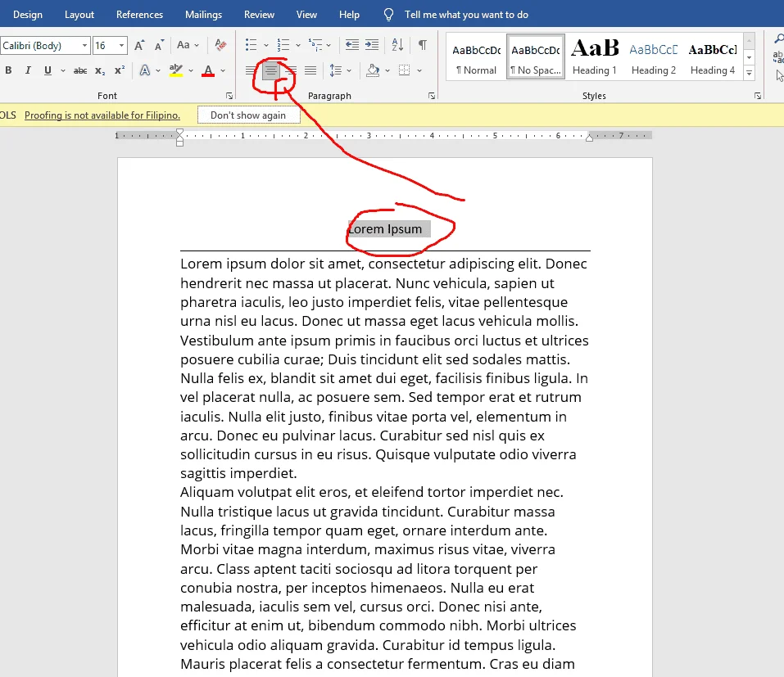Toggle Bold formatting
The width and height of the screenshot is (784, 677).
tap(8, 70)
